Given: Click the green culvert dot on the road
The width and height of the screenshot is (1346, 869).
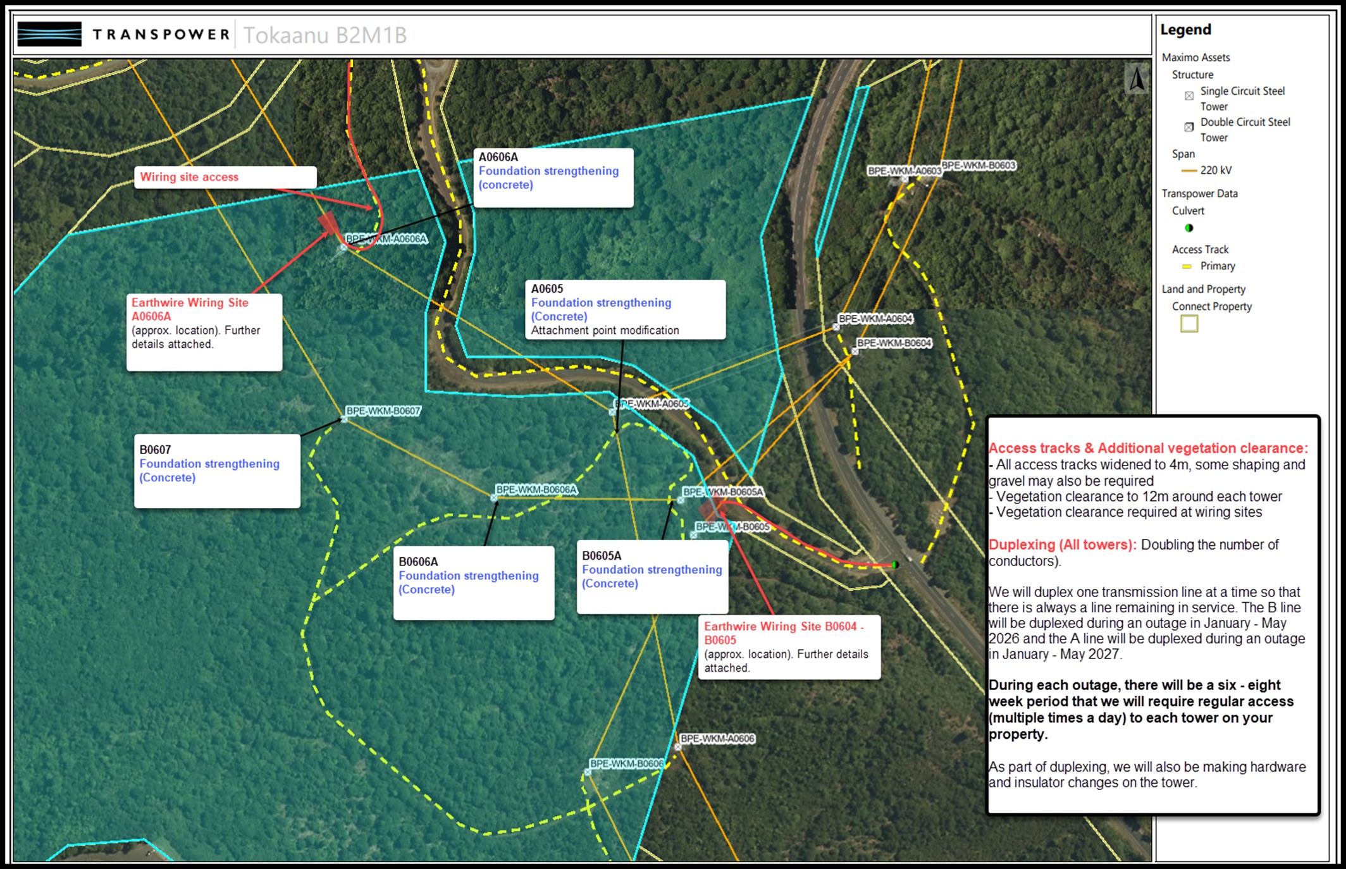Looking at the screenshot, I should [895, 564].
